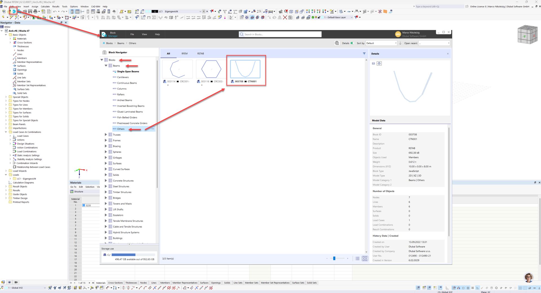The height and width of the screenshot is (293, 541).
Task: Switch to grid thumbnail view
Action: 365,258
